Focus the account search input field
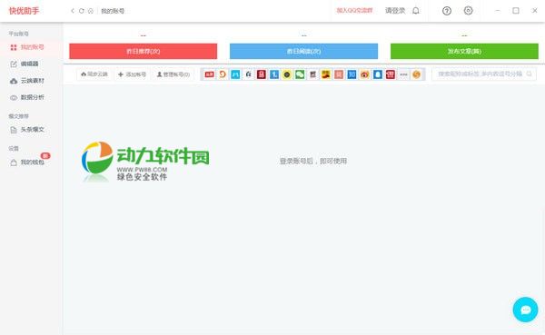This screenshot has width=545, height=335. point(484,74)
